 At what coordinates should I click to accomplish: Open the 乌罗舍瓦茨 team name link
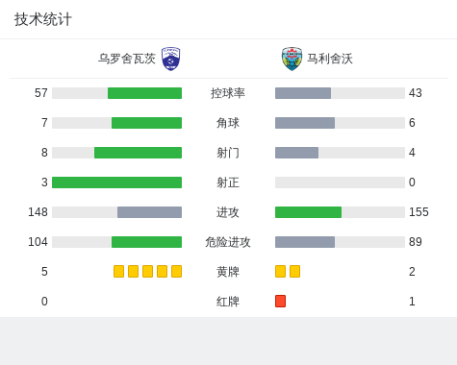click(127, 59)
